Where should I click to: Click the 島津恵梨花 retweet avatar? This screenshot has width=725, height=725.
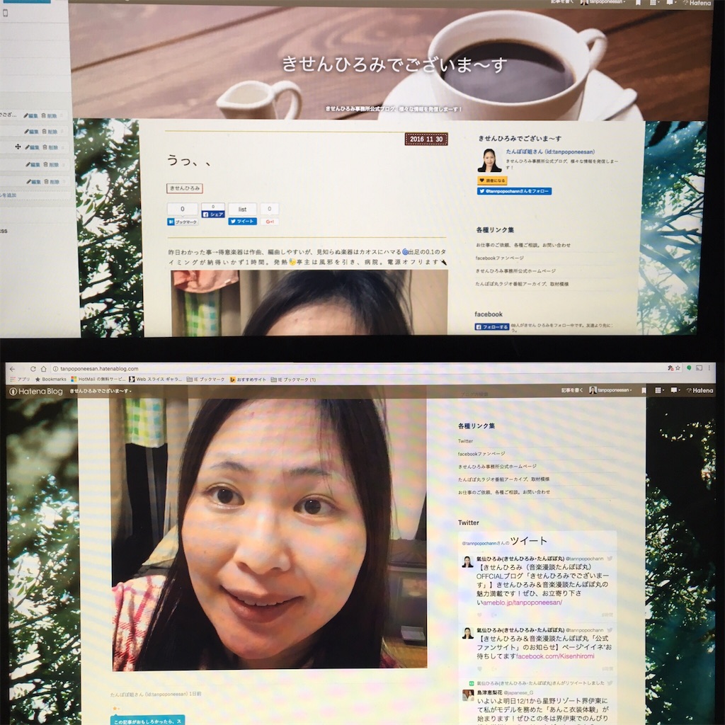tap(468, 695)
